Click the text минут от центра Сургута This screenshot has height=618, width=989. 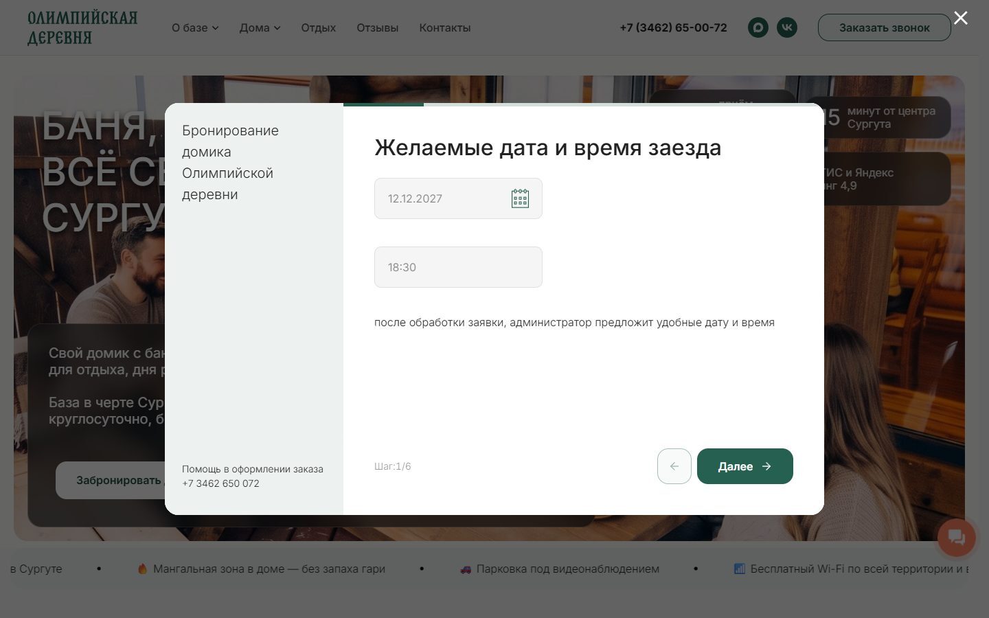coord(891,117)
